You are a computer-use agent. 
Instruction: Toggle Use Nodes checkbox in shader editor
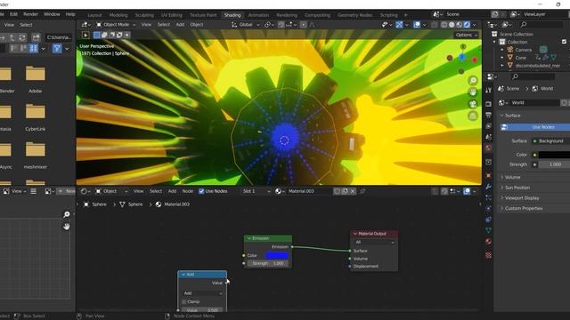pos(201,191)
